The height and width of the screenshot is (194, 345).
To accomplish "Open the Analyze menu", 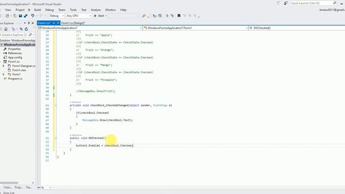I will click(96, 10).
